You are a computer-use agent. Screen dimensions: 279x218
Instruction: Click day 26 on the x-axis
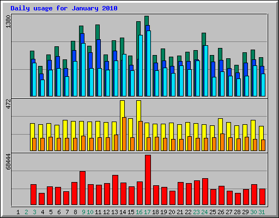pyautogui.click(x=221, y=212)
